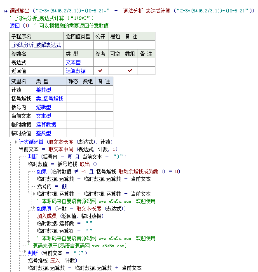Toggle the 数组 checkmark in 返回值 row

130,70
